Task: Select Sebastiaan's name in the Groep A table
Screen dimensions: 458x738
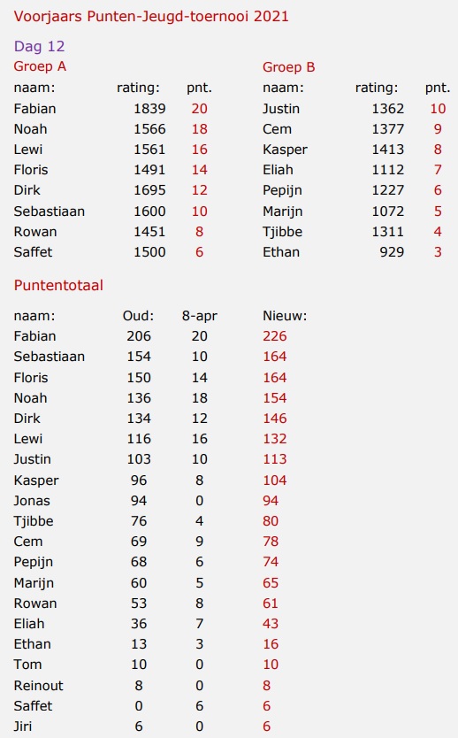Action: (x=49, y=211)
